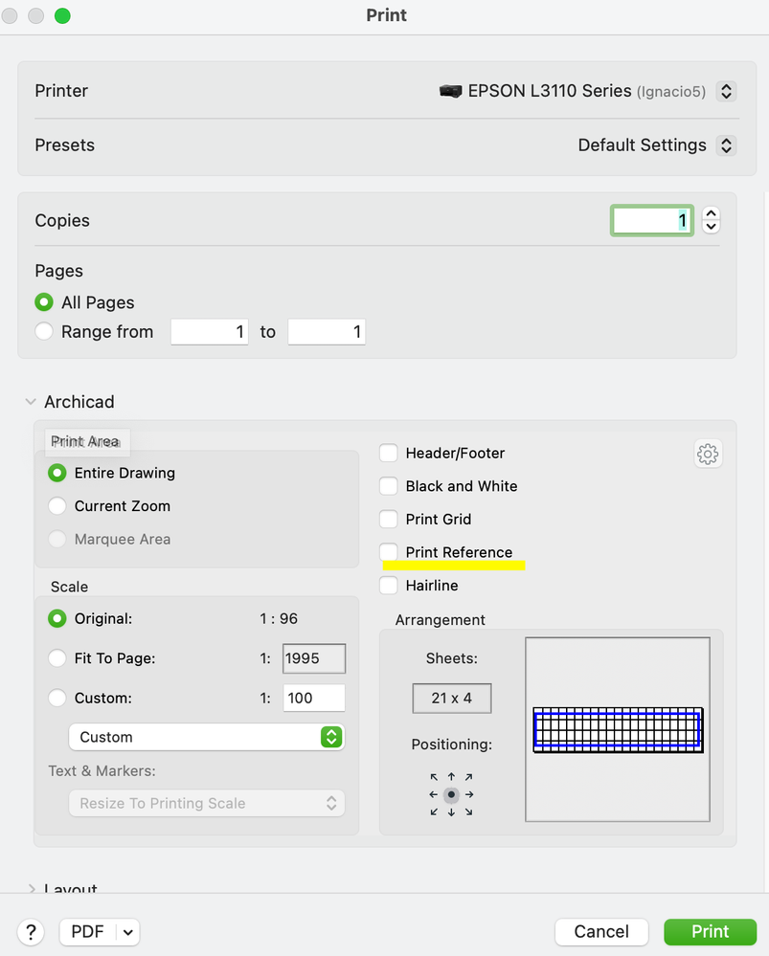Open the PDF options arrow menu
769x956 pixels.
coord(127,932)
